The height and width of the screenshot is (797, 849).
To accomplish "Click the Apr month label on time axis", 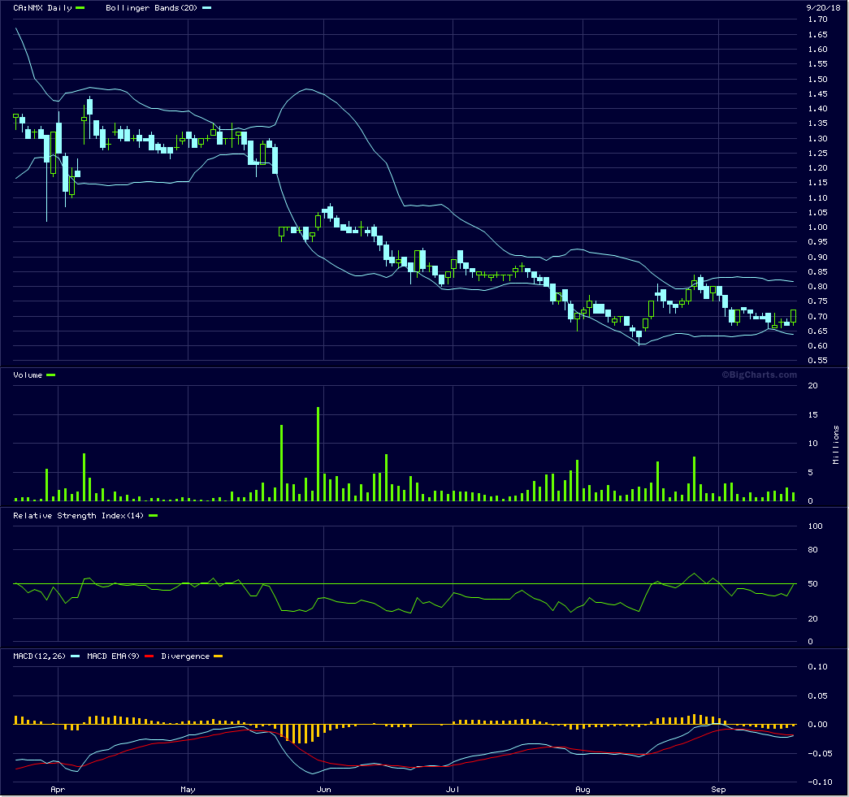I will tap(58, 790).
